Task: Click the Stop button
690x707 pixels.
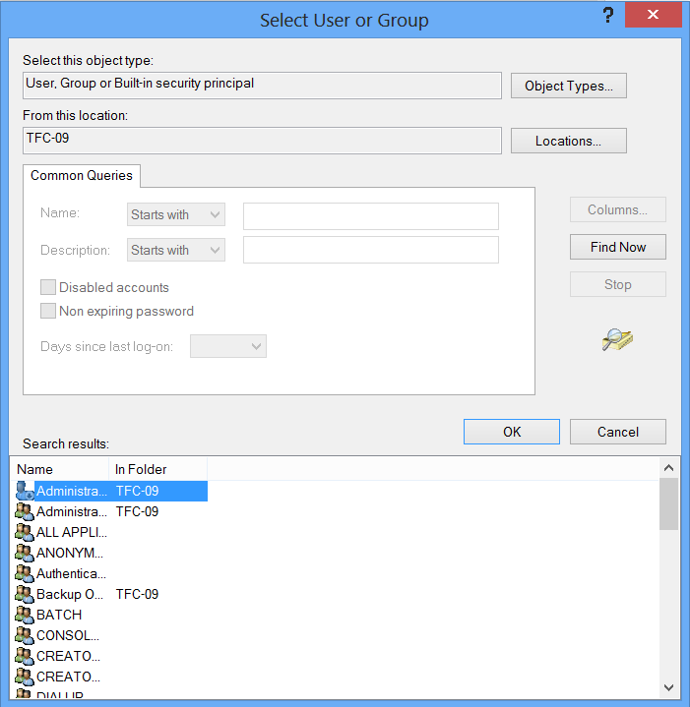Action: [x=618, y=284]
